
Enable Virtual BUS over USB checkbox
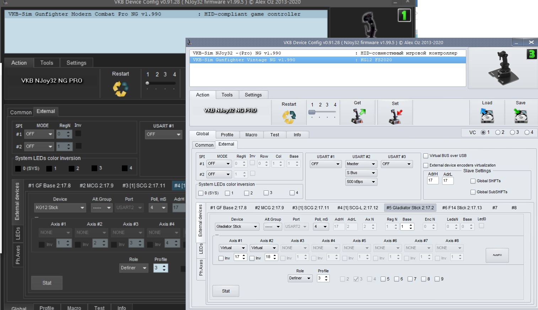point(426,156)
